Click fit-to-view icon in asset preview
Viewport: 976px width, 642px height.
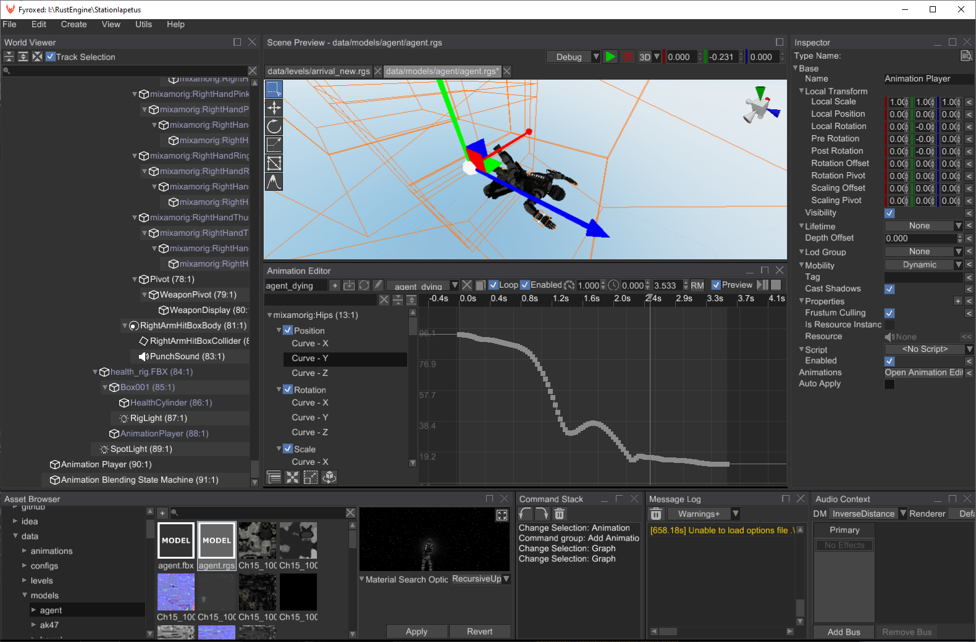point(502,515)
